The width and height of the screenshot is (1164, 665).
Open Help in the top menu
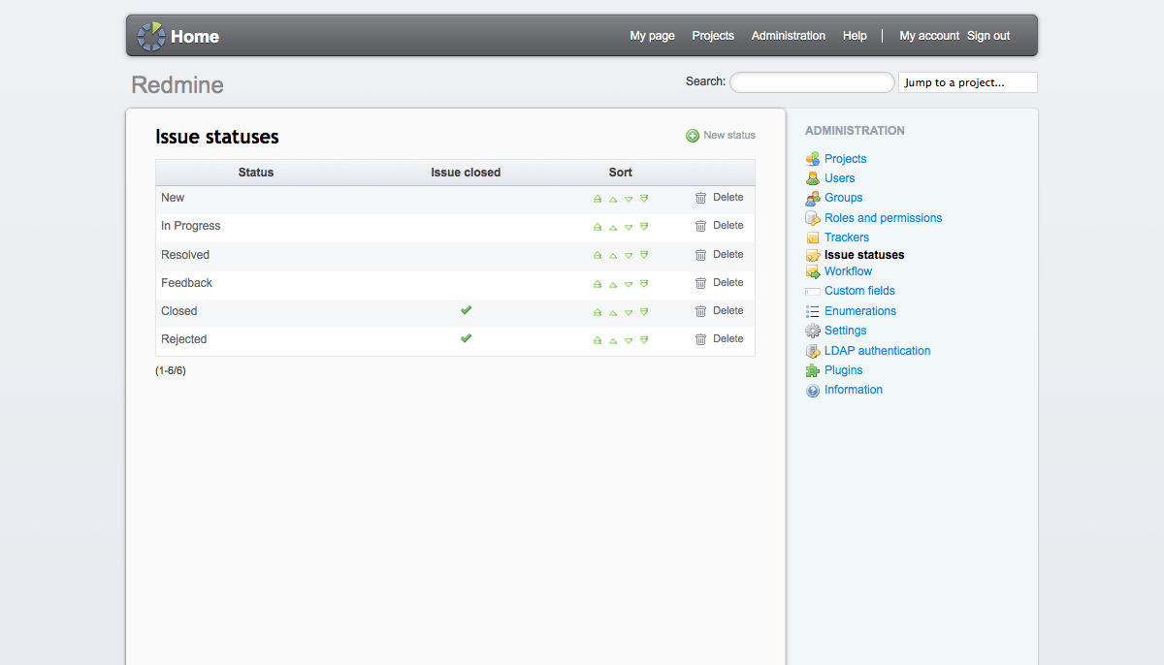click(855, 36)
